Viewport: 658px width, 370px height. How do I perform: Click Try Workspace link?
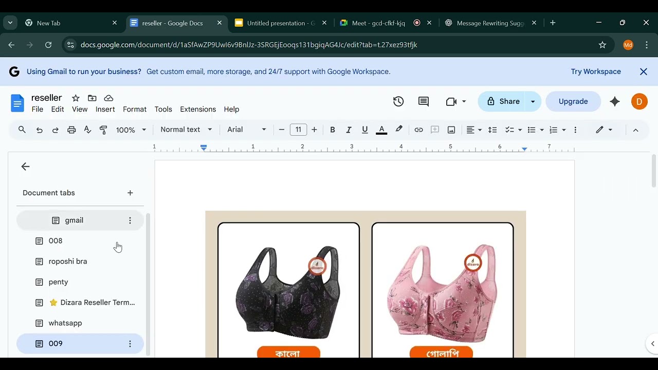pos(596,72)
